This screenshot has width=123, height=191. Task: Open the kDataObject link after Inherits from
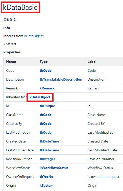pos(34,36)
